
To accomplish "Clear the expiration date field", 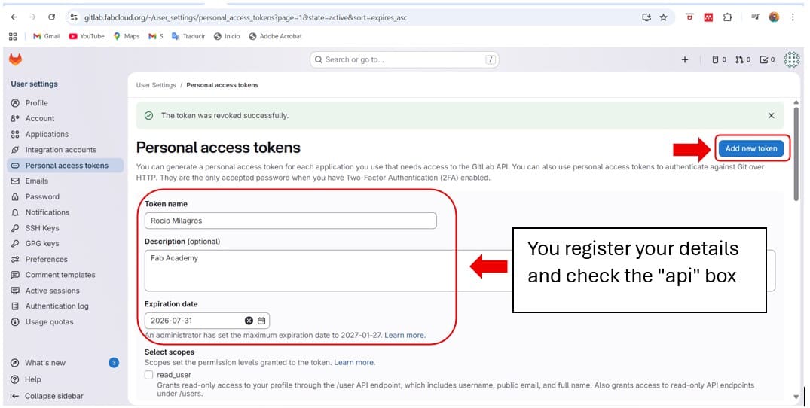I will (x=249, y=321).
